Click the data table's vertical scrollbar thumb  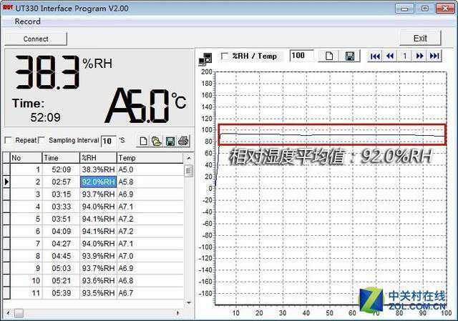coord(189,171)
